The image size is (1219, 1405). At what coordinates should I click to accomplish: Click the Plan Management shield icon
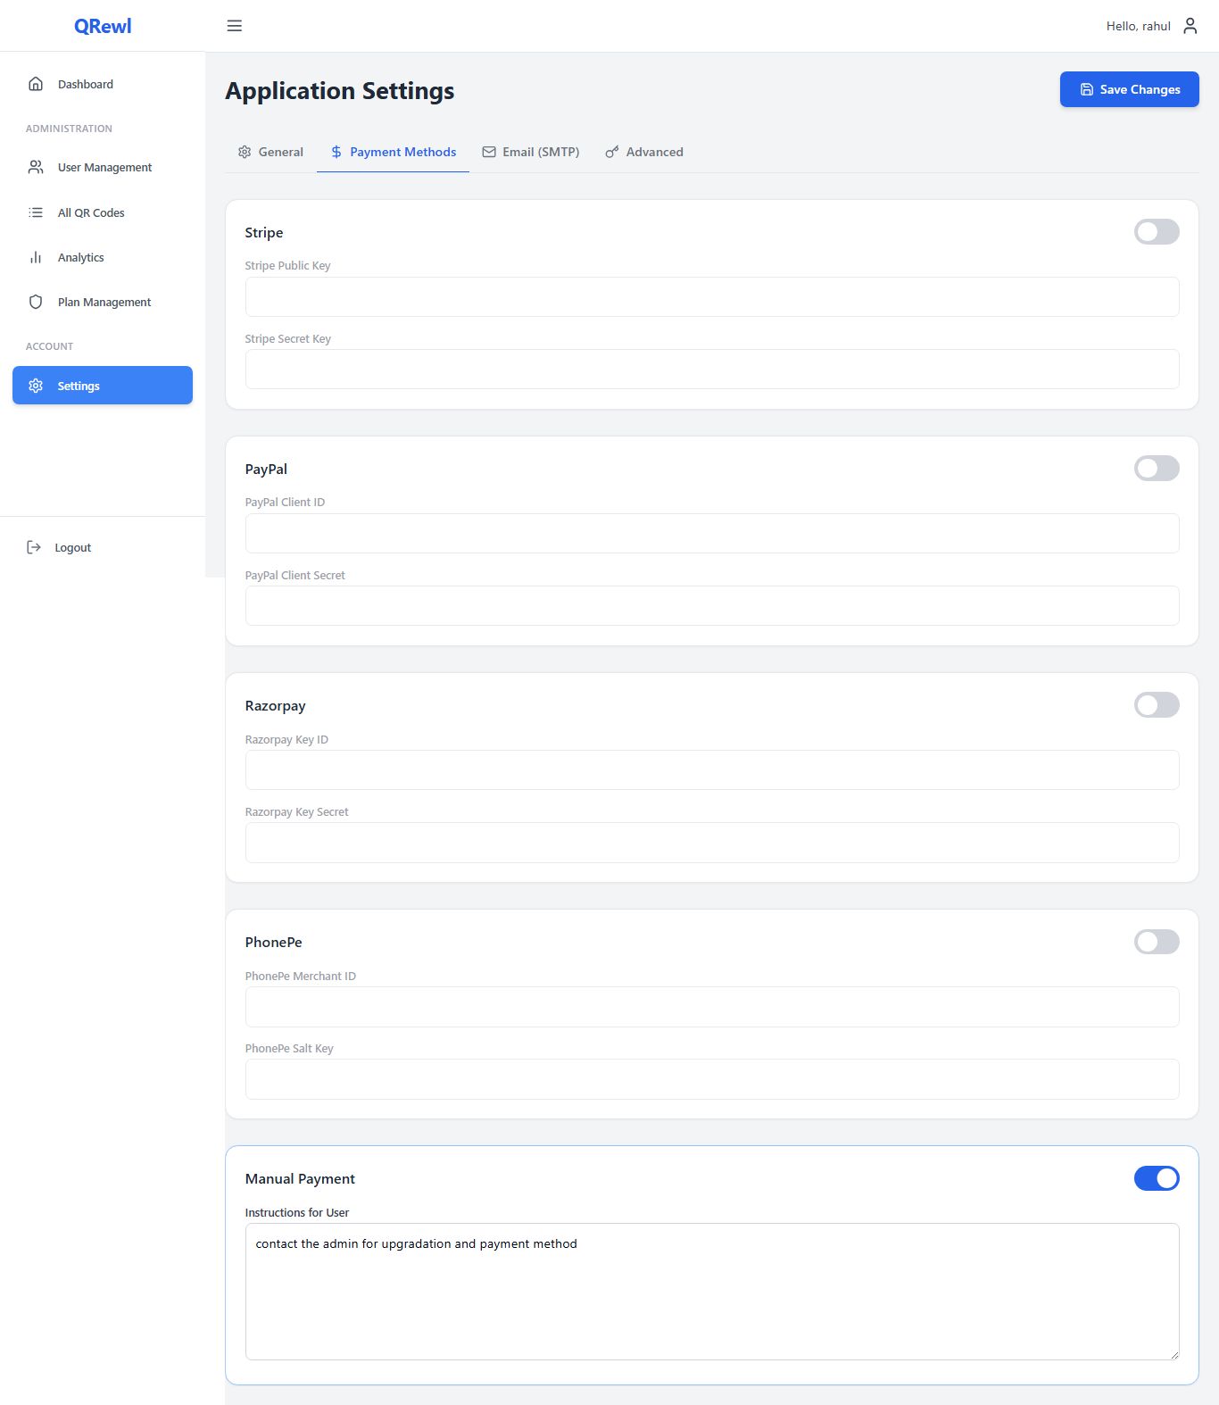pos(36,302)
